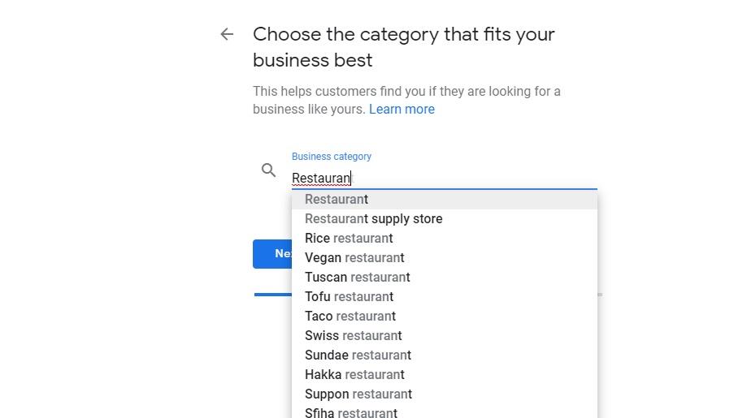Pick Vegan restaurant category
The width and height of the screenshot is (734, 418).
click(x=354, y=258)
